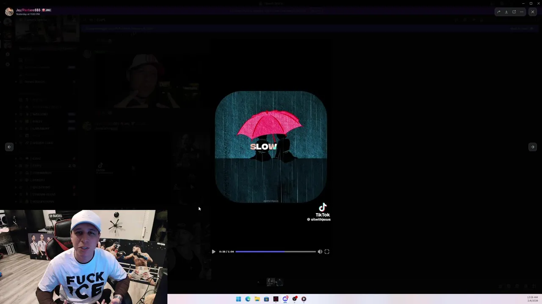Open the Windows Start menu

pyautogui.click(x=238, y=299)
